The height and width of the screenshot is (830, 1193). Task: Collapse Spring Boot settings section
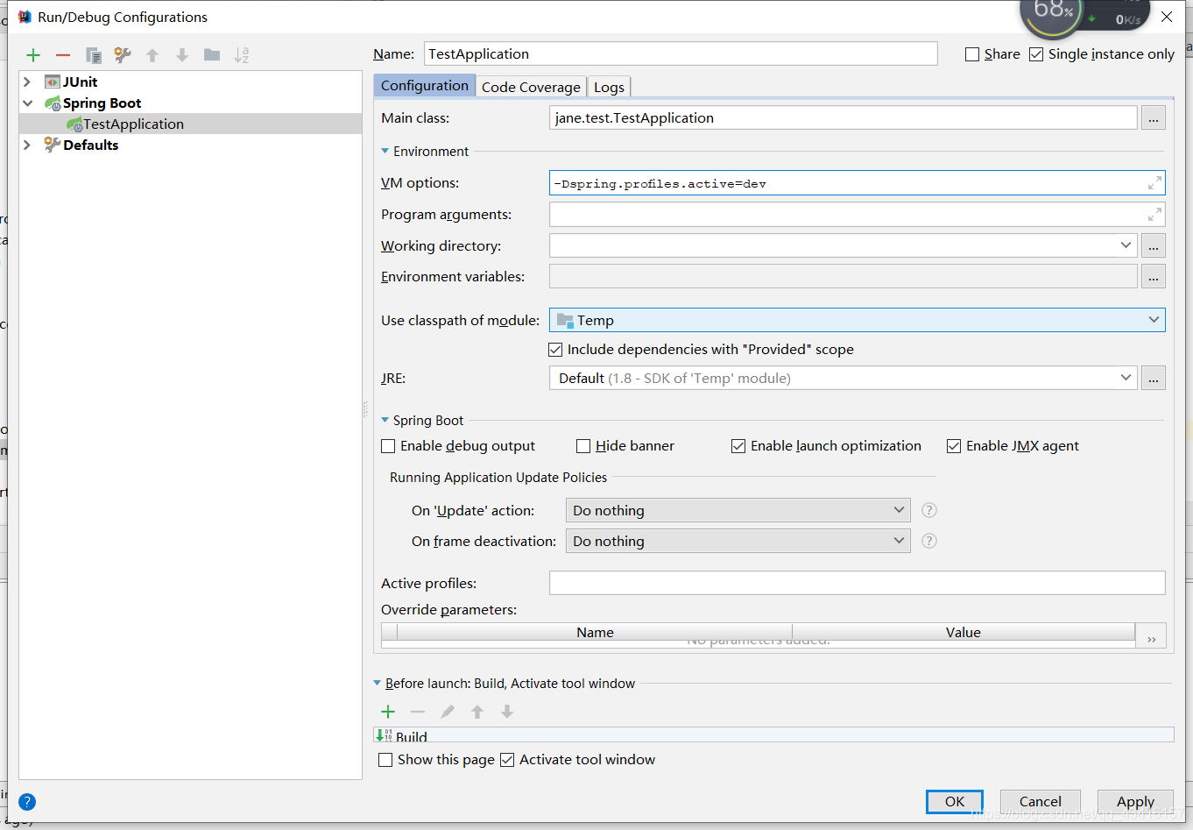tap(385, 420)
